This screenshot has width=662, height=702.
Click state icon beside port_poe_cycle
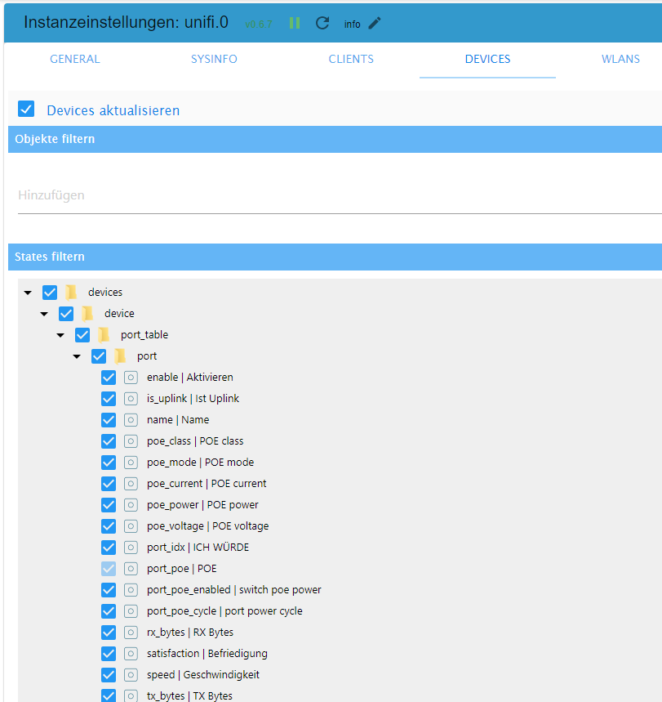[131, 611]
